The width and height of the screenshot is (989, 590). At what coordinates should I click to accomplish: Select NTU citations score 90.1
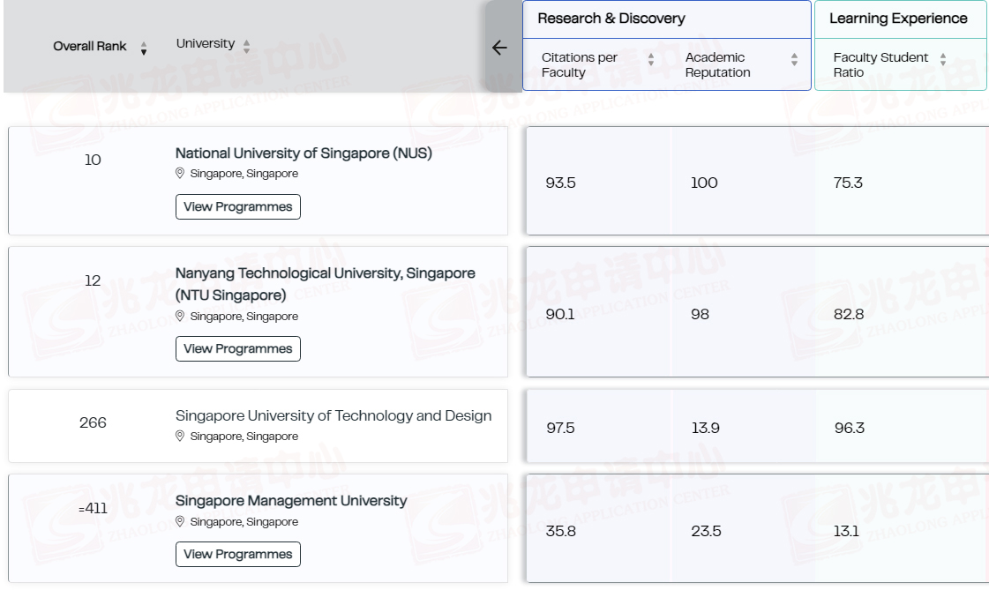pyautogui.click(x=560, y=314)
